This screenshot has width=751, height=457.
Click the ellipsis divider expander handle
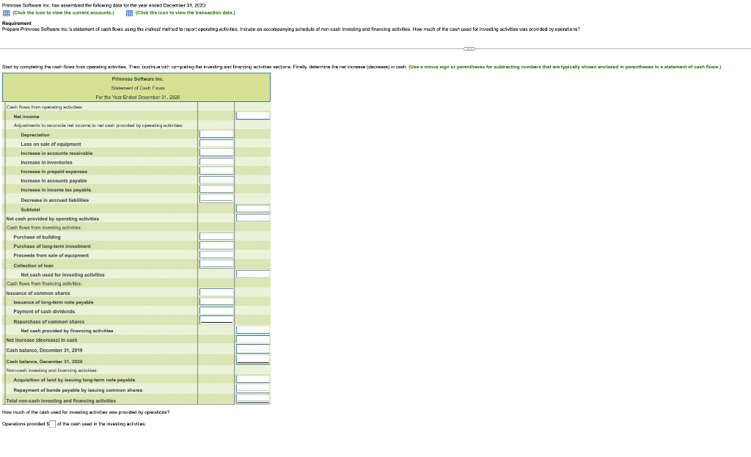[469, 48]
